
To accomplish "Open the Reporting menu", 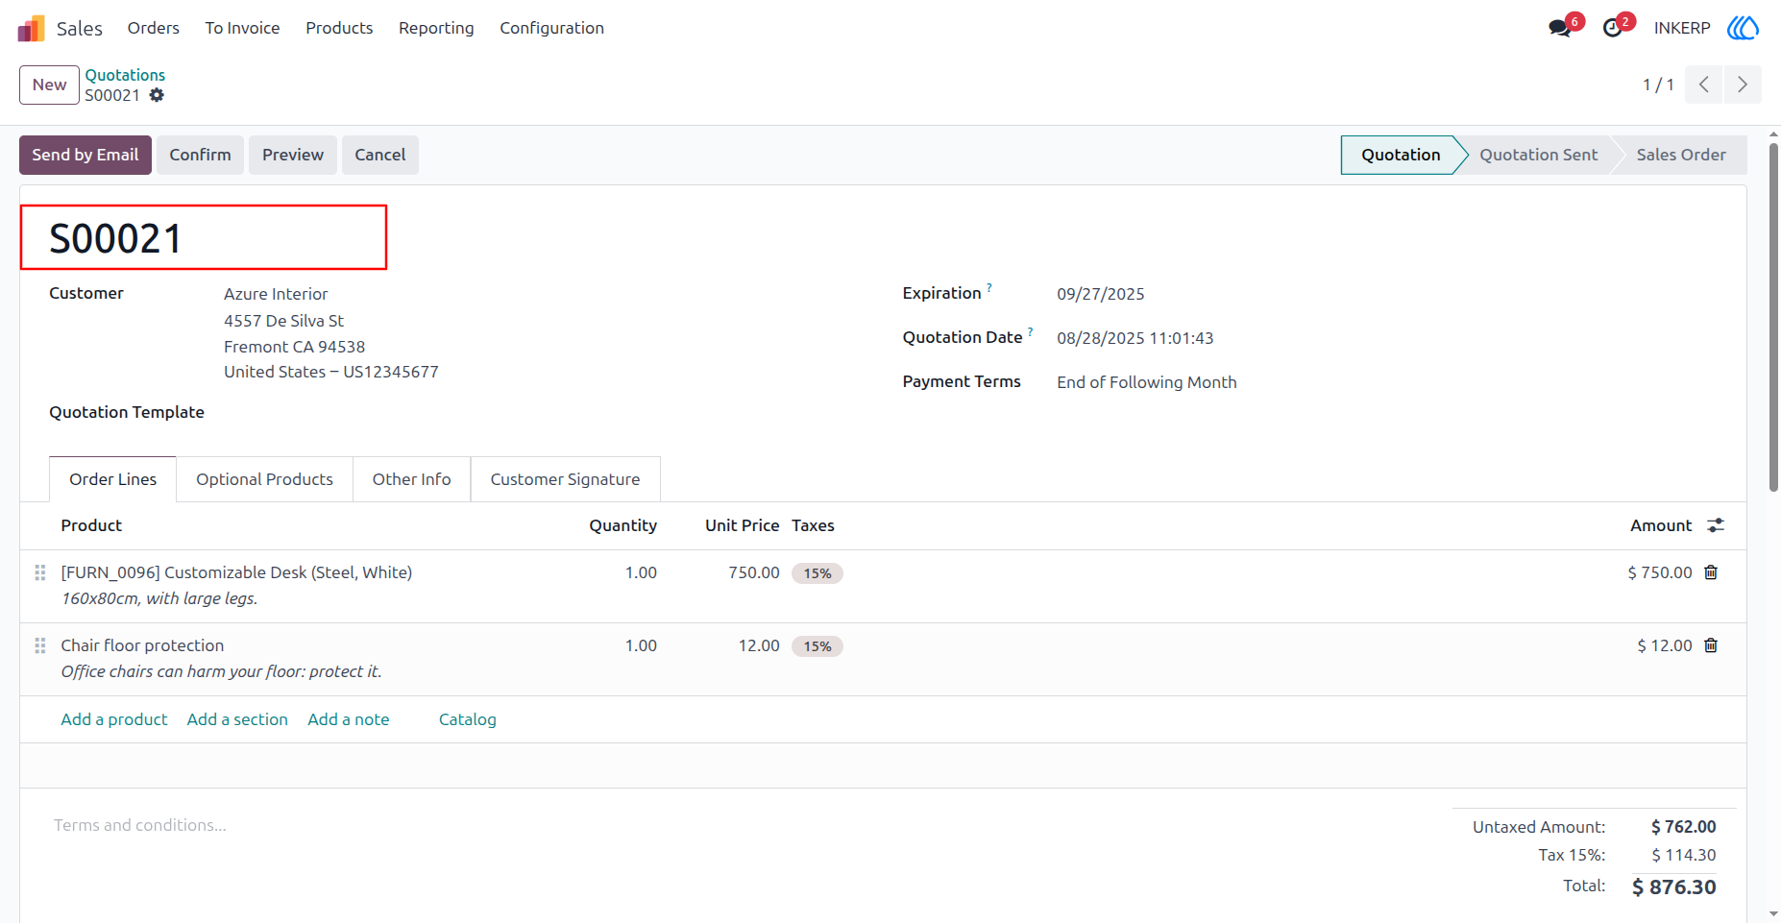I will (x=436, y=28).
